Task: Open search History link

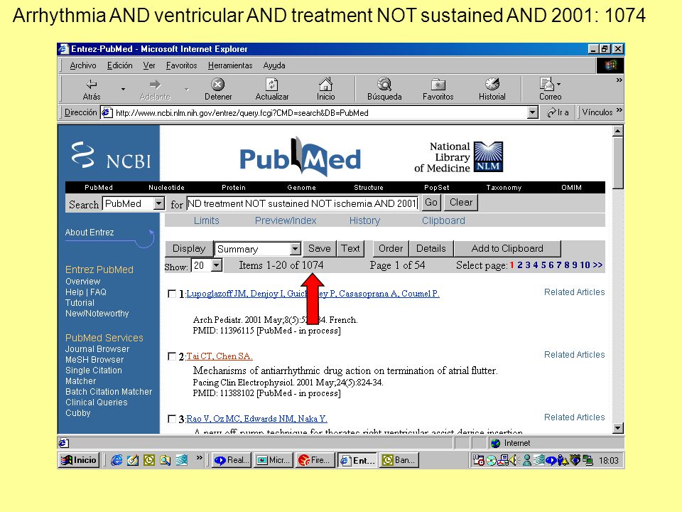Action: pos(364,220)
